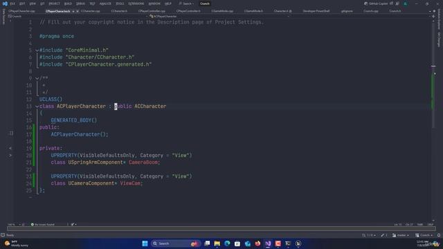Open Visual Studio taskbar icon
Viewport: 443px width, 249px height.
tap(268, 243)
